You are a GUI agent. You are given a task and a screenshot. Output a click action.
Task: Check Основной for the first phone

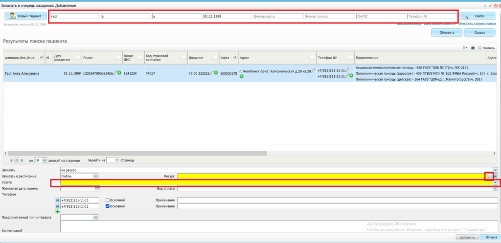[x=108, y=200]
